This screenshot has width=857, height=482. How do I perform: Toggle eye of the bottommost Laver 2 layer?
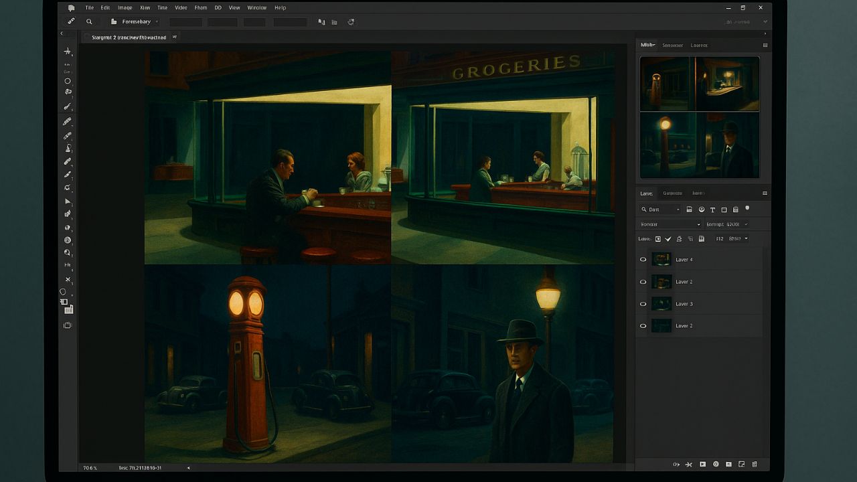pyautogui.click(x=643, y=326)
